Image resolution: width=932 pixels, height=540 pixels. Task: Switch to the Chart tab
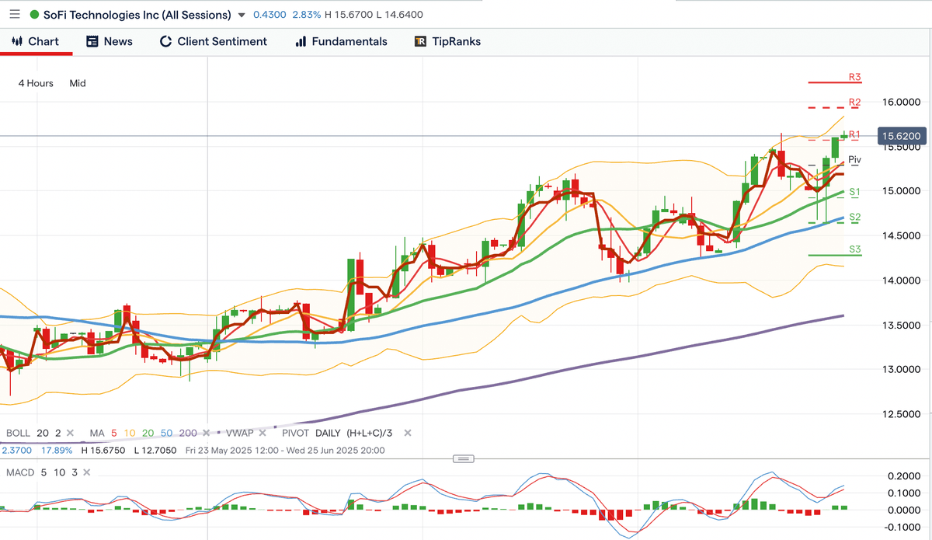(36, 41)
